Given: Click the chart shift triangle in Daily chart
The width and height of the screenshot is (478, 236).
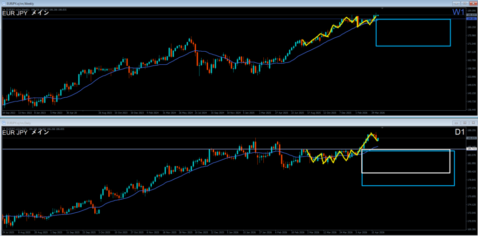Looking at the screenshot, I should 382,127.
